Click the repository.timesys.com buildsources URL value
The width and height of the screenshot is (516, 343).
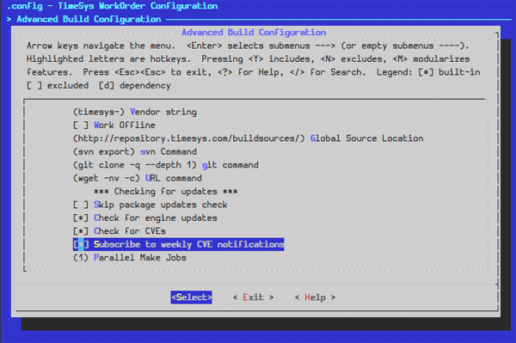pos(189,138)
